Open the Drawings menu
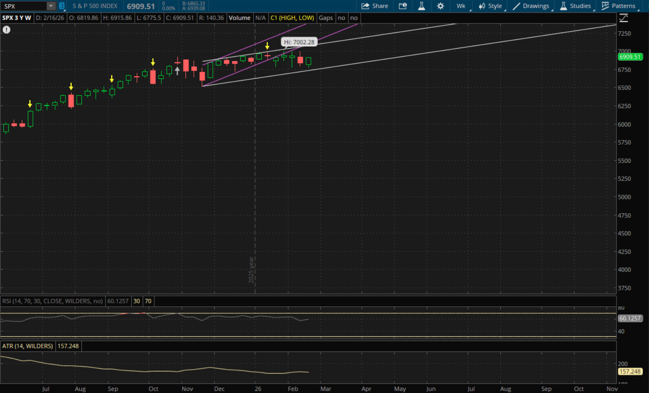This screenshot has height=393, width=649. tap(531, 6)
